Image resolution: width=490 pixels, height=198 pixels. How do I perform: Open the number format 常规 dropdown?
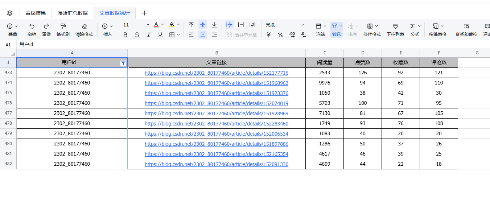(285, 25)
